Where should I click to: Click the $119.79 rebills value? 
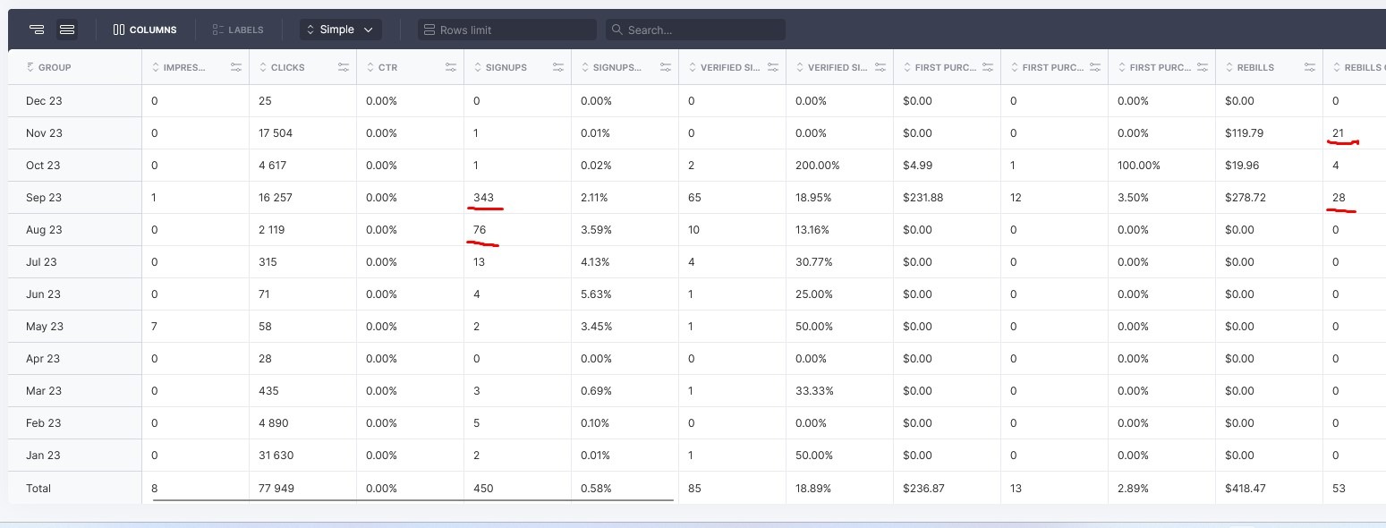(1245, 133)
